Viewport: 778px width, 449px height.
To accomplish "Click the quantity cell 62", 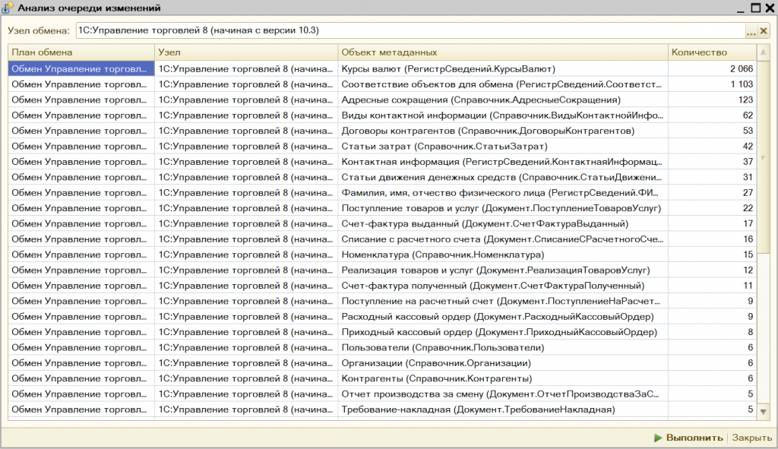I will coord(712,115).
